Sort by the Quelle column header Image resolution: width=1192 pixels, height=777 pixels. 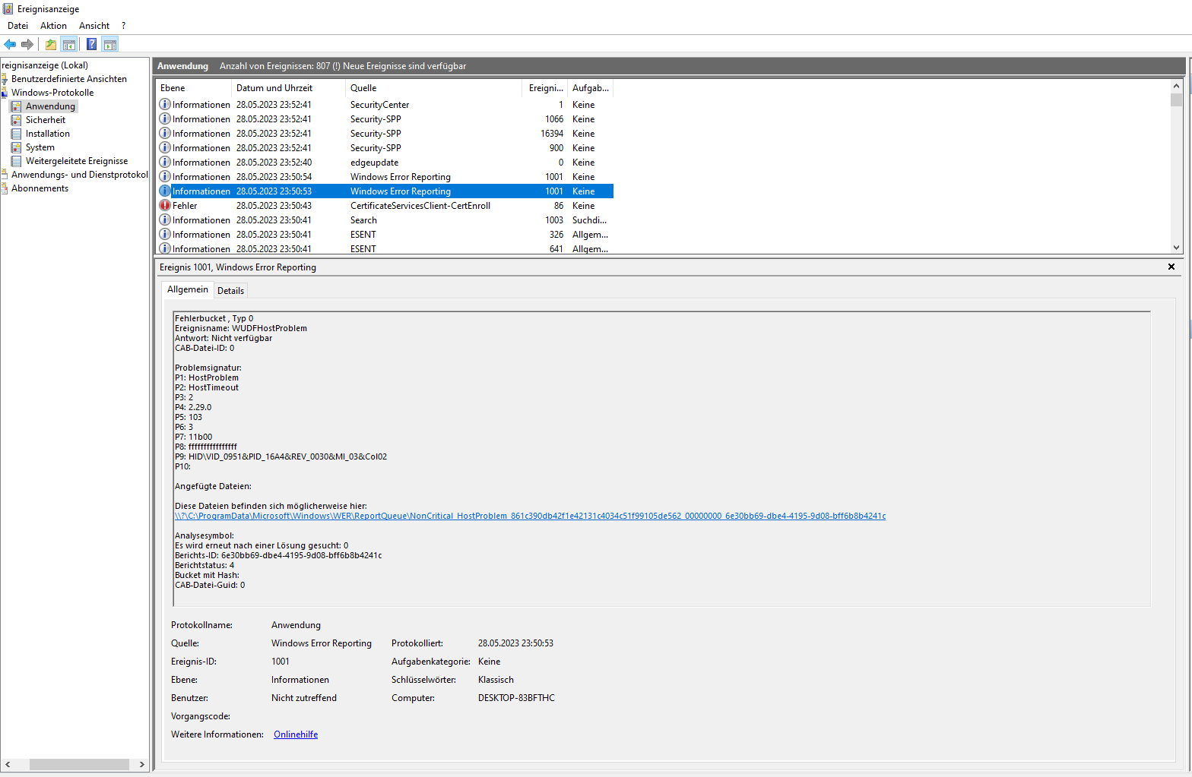[x=435, y=88]
